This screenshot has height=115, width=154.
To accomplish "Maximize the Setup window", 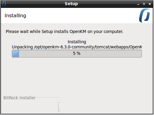I will [x=144, y=4].
